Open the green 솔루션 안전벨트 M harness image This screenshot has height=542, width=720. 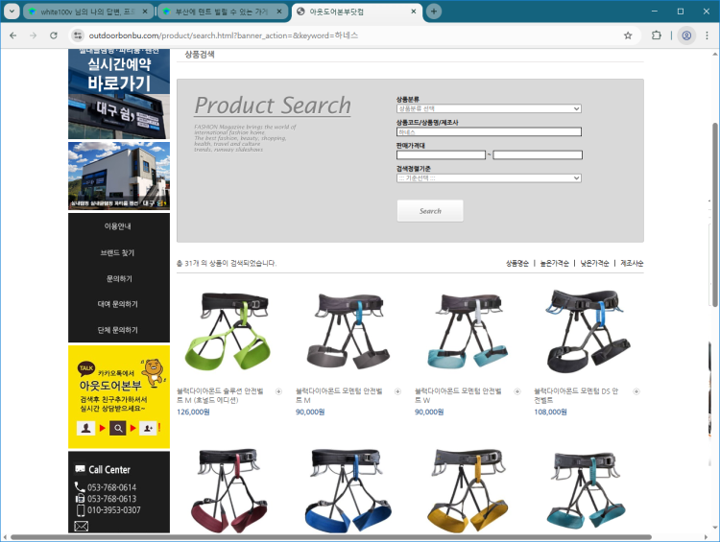click(x=228, y=332)
